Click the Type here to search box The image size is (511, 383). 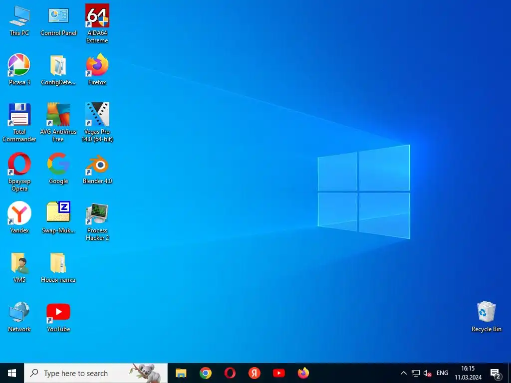point(96,373)
